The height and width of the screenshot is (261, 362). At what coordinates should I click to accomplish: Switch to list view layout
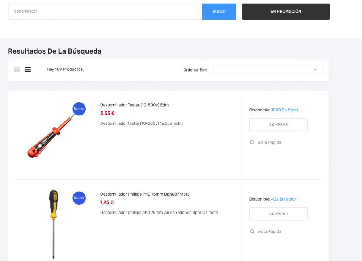click(x=28, y=69)
